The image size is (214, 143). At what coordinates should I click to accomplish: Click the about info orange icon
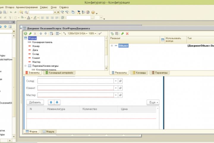click(93, 12)
